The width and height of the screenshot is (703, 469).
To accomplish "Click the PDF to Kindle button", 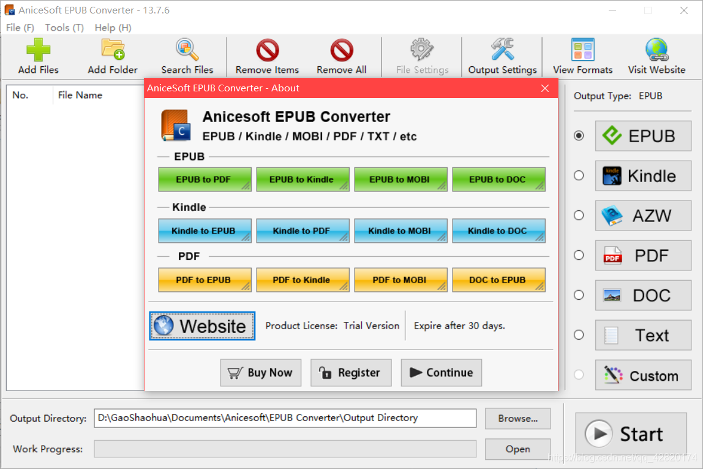I will tap(303, 280).
